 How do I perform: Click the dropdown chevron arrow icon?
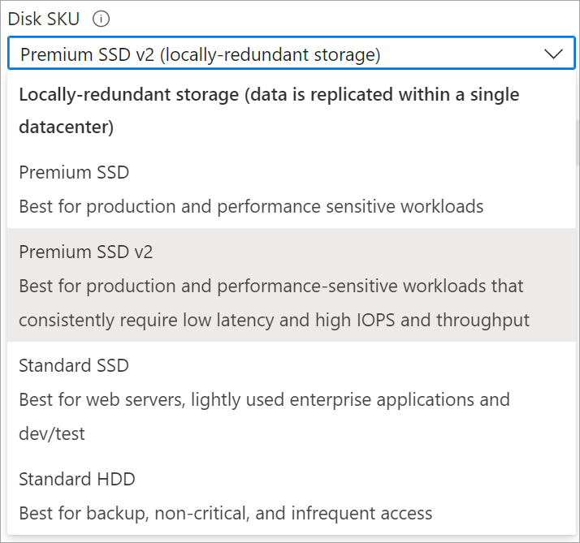[x=552, y=54]
